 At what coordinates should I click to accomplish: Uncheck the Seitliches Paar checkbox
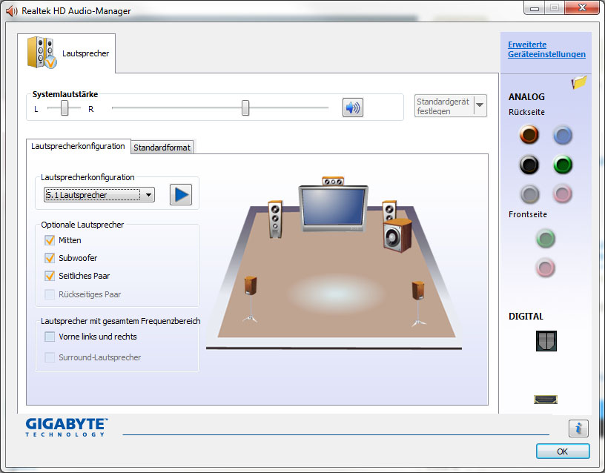coord(50,276)
